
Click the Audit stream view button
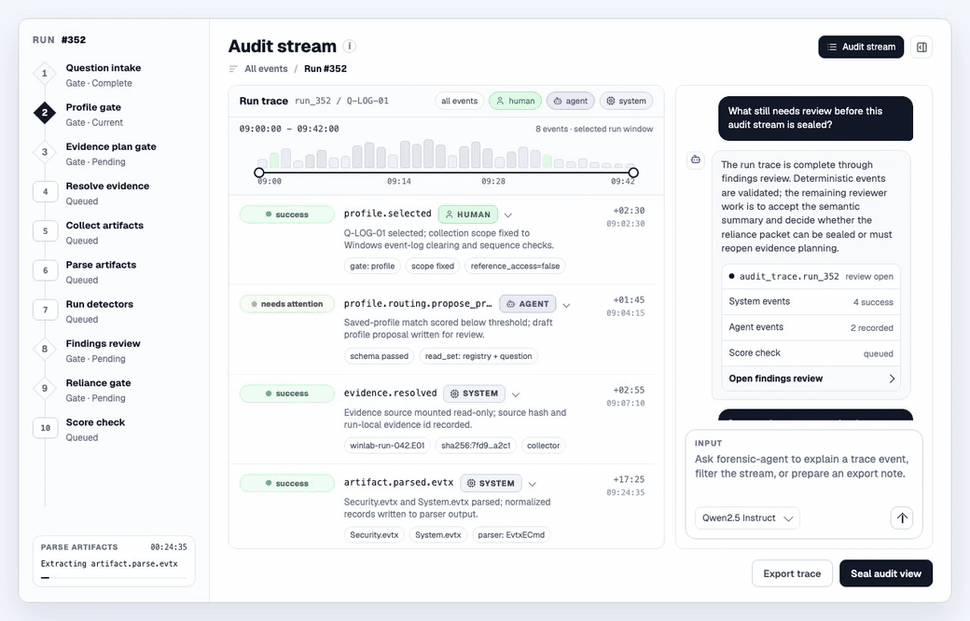tap(861, 47)
